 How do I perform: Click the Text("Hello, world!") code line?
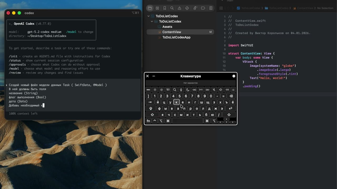point(268,78)
